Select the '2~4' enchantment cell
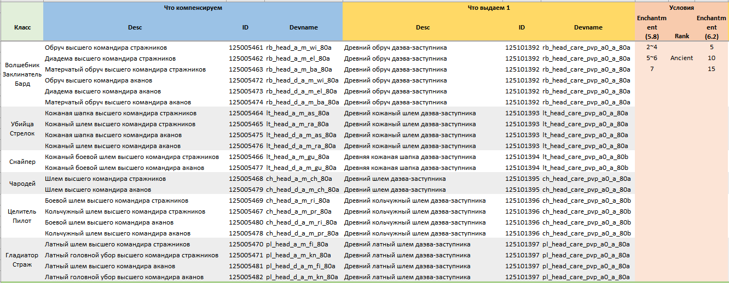 [651, 48]
